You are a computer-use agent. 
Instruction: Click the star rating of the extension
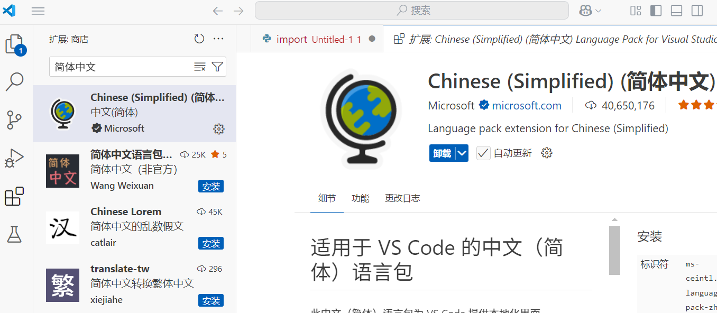click(x=697, y=105)
